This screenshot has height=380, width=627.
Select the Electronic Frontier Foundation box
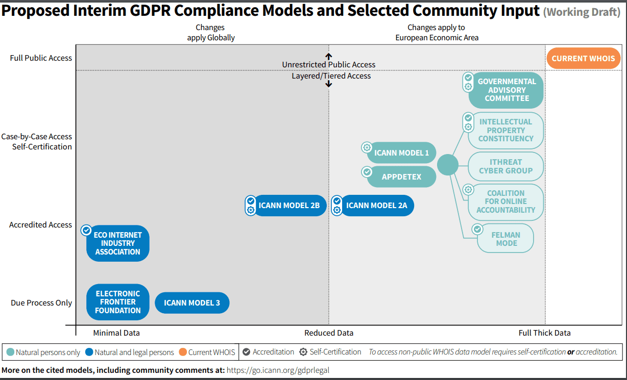(x=117, y=302)
